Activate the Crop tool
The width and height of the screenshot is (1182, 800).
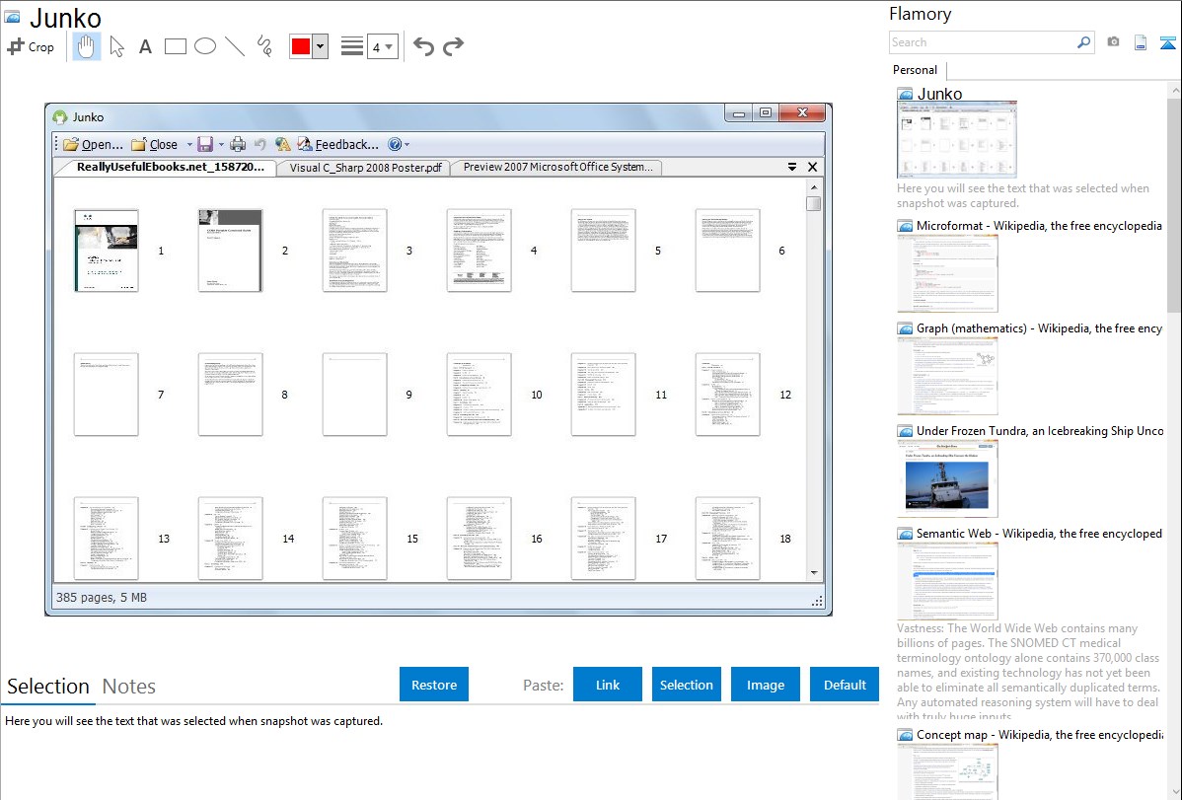31,46
